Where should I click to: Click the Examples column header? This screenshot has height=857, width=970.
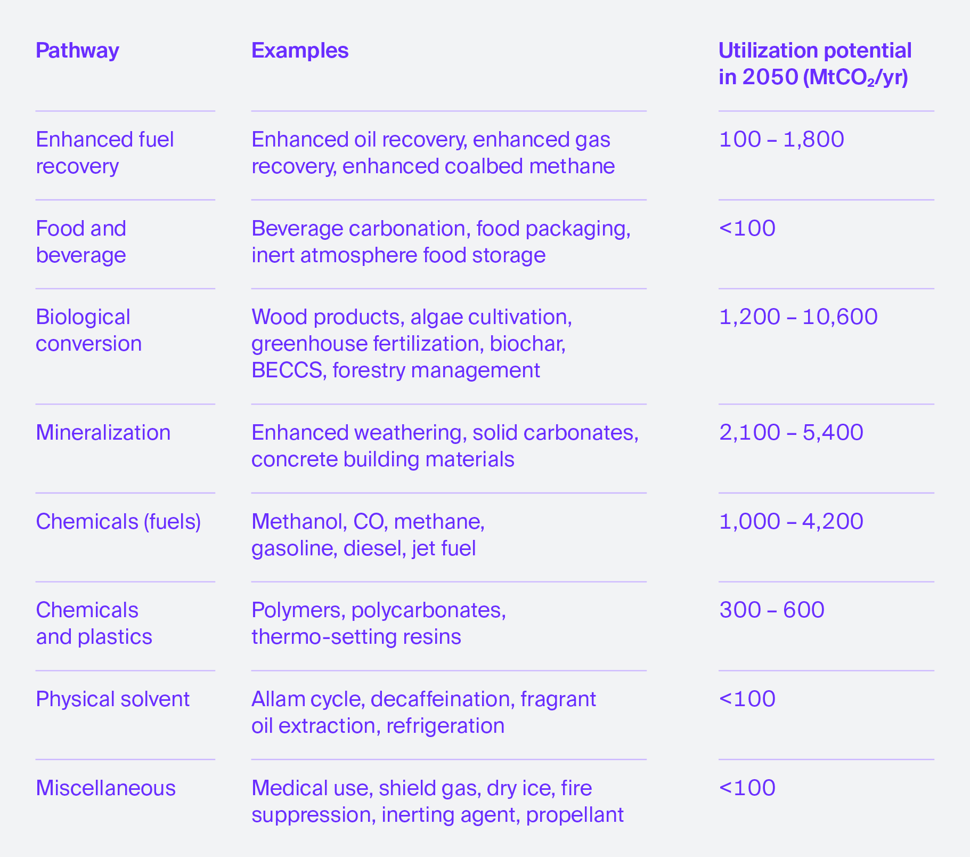(x=300, y=51)
